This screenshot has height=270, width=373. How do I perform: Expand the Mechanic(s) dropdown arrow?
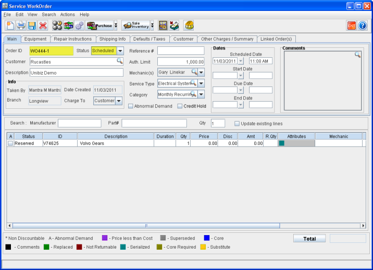(201, 72)
